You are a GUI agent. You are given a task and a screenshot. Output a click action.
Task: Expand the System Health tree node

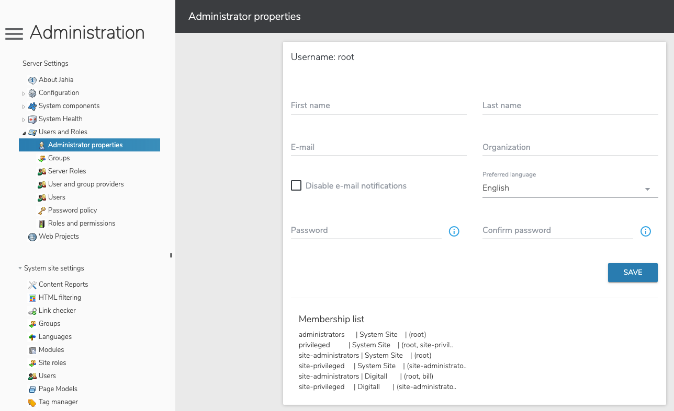[24, 120]
